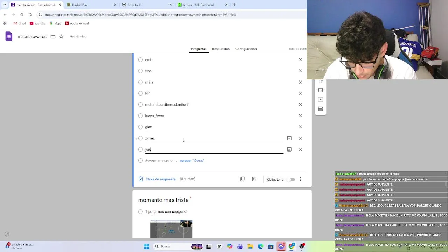Open 'Clave de respuesta' answer key
Viewport: 448px width, 252px height.
[157, 179]
